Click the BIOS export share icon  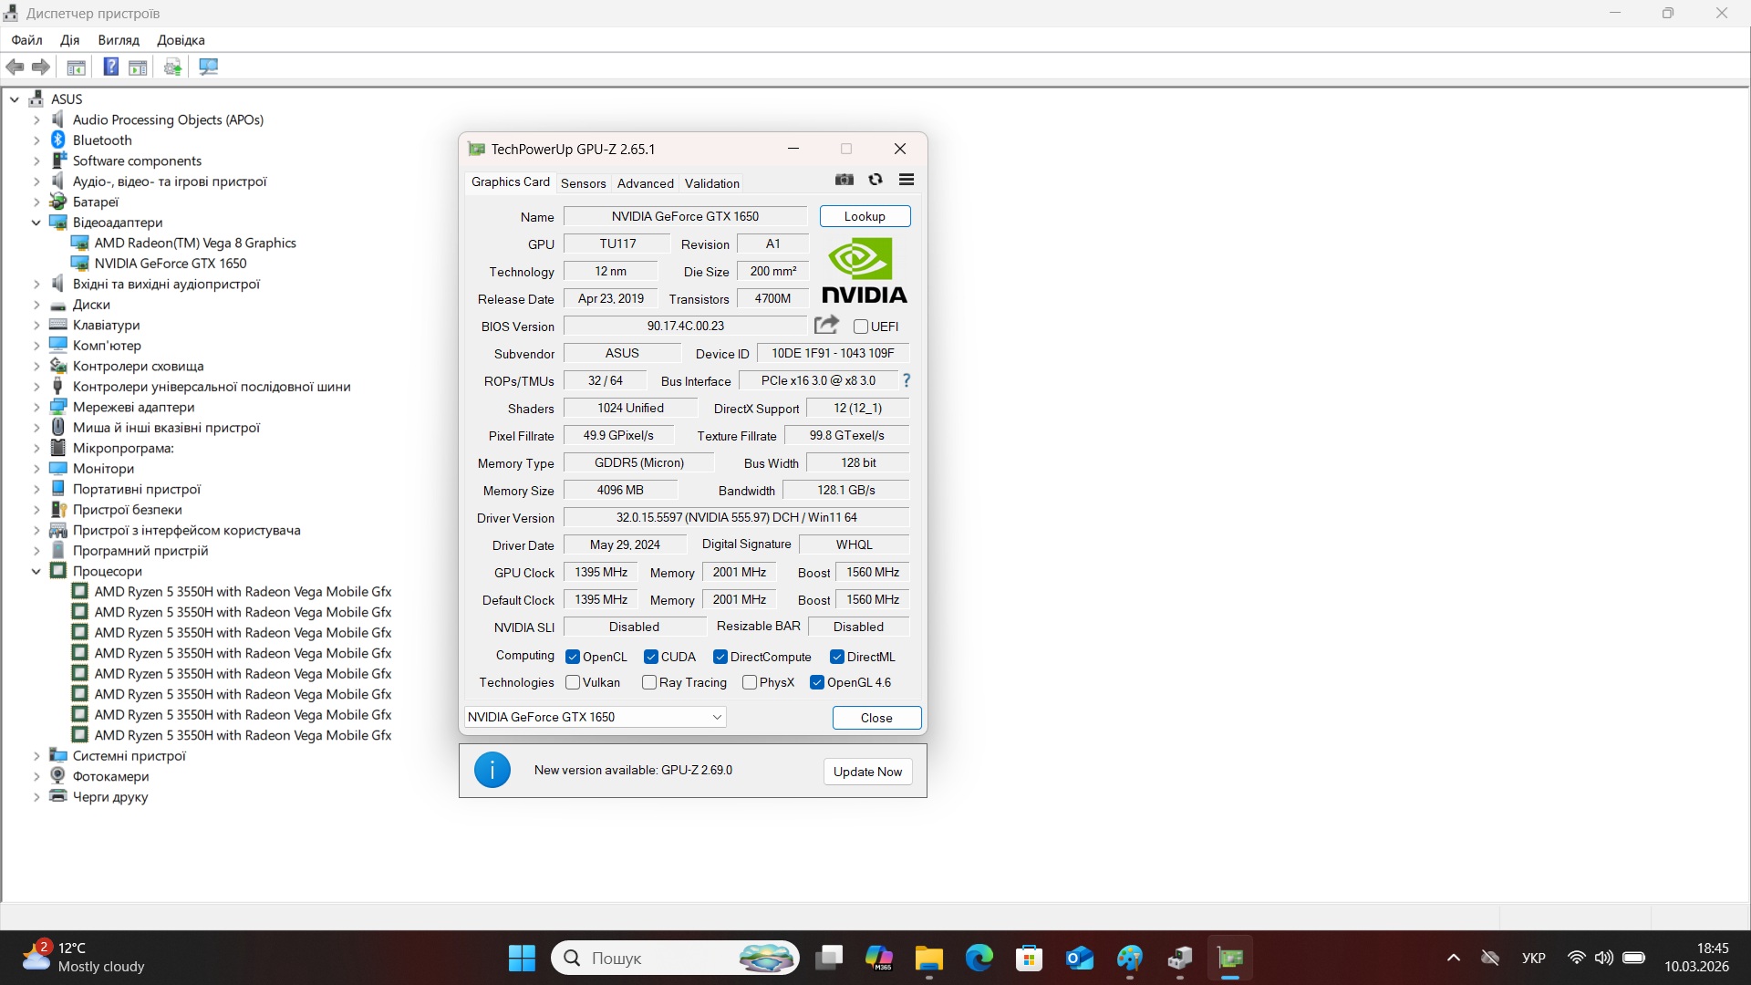coord(826,325)
